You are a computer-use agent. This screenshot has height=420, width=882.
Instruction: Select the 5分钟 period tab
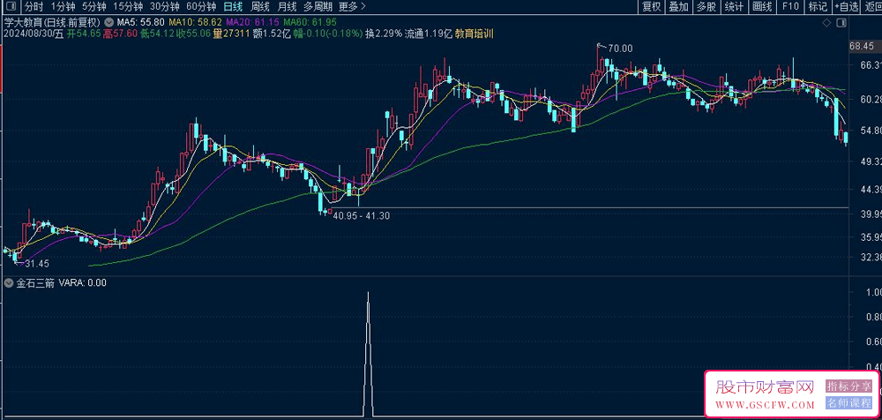pyautogui.click(x=93, y=7)
